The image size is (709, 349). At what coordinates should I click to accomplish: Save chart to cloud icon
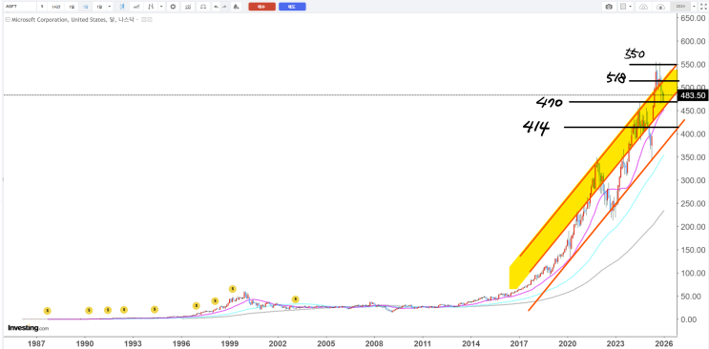pyautogui.click(x=660, y=7)
